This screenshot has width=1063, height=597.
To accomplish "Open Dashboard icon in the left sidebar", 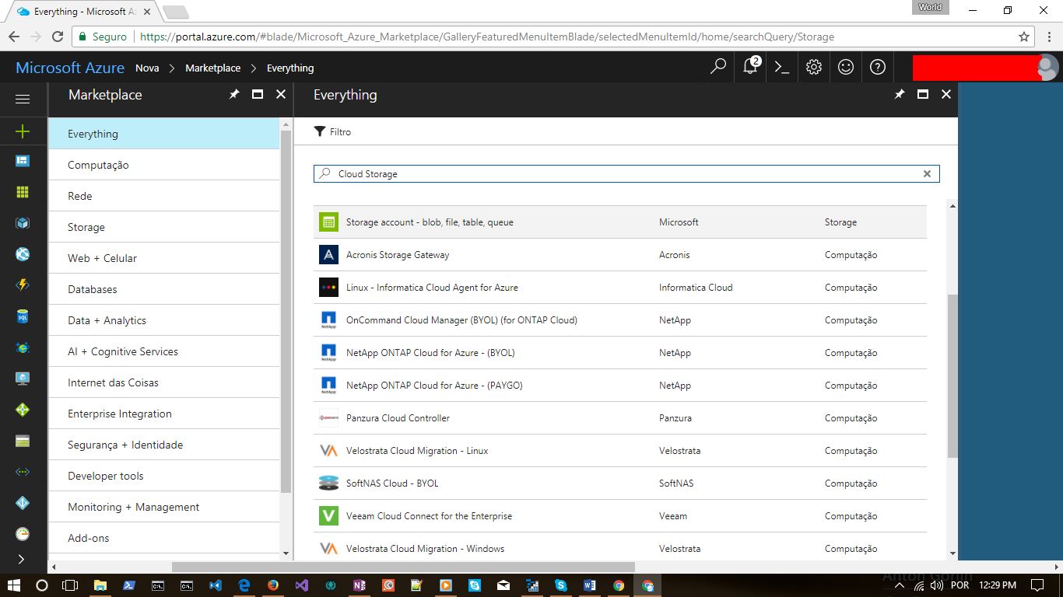I will (x=23, y=161).
